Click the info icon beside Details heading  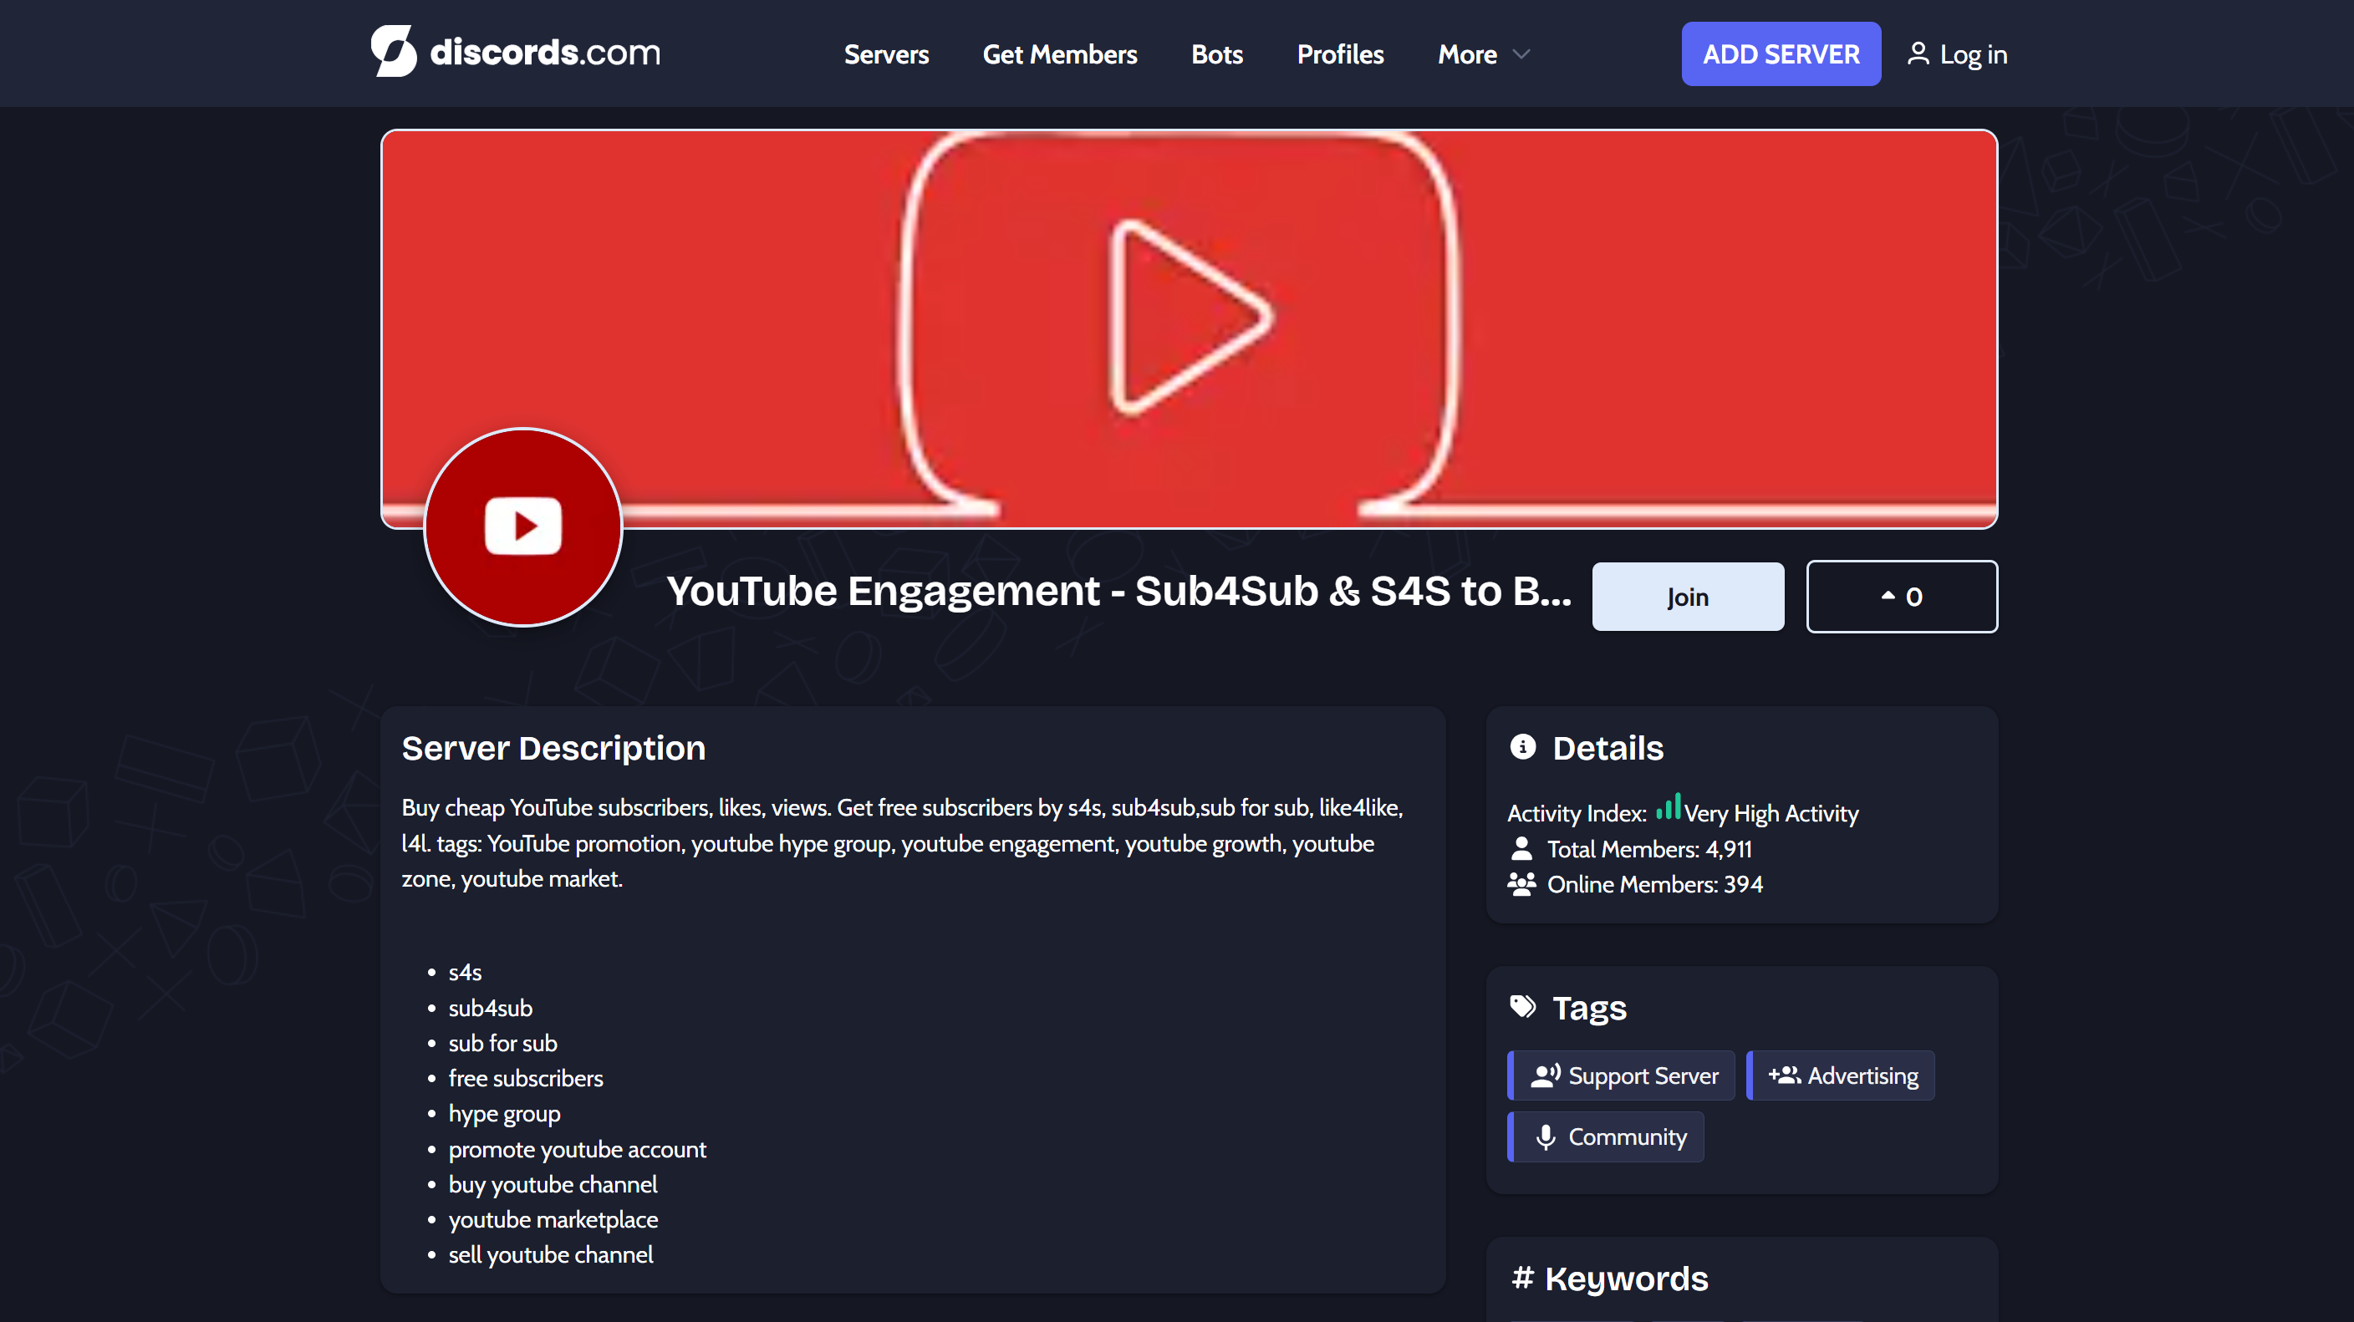point(1522,745)
